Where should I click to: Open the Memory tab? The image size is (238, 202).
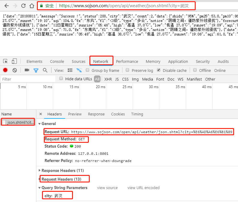[153, 61]
